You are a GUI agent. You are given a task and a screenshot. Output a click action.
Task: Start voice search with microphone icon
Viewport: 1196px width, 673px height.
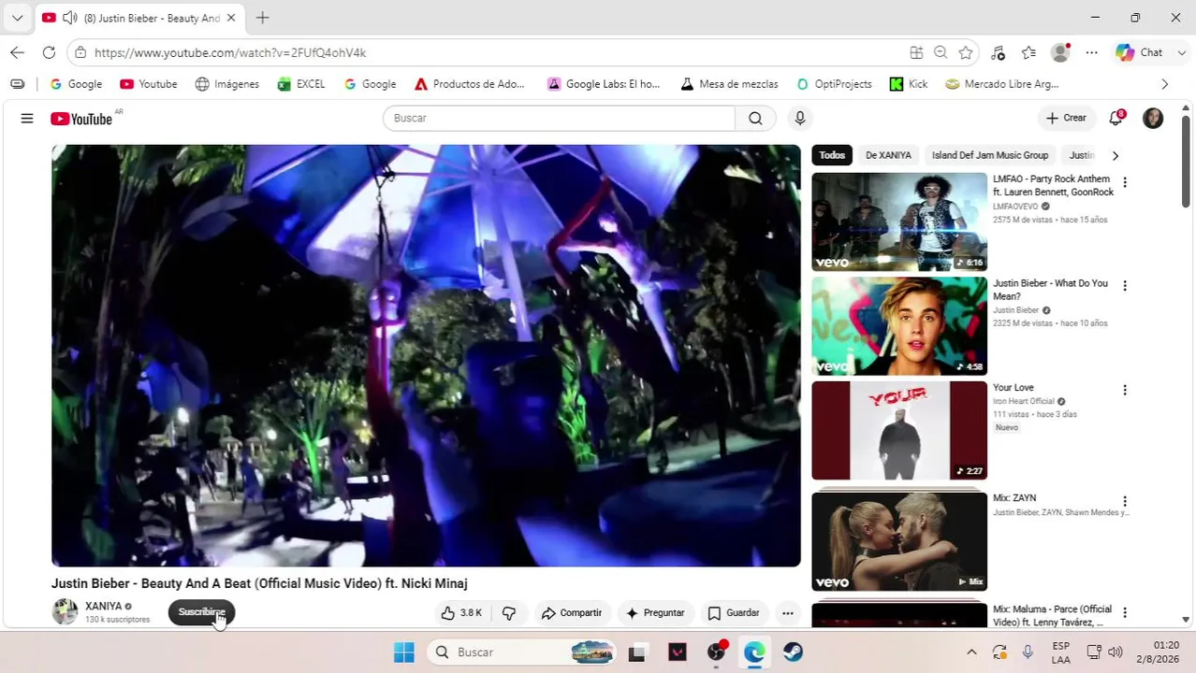[x=799, y=119]
